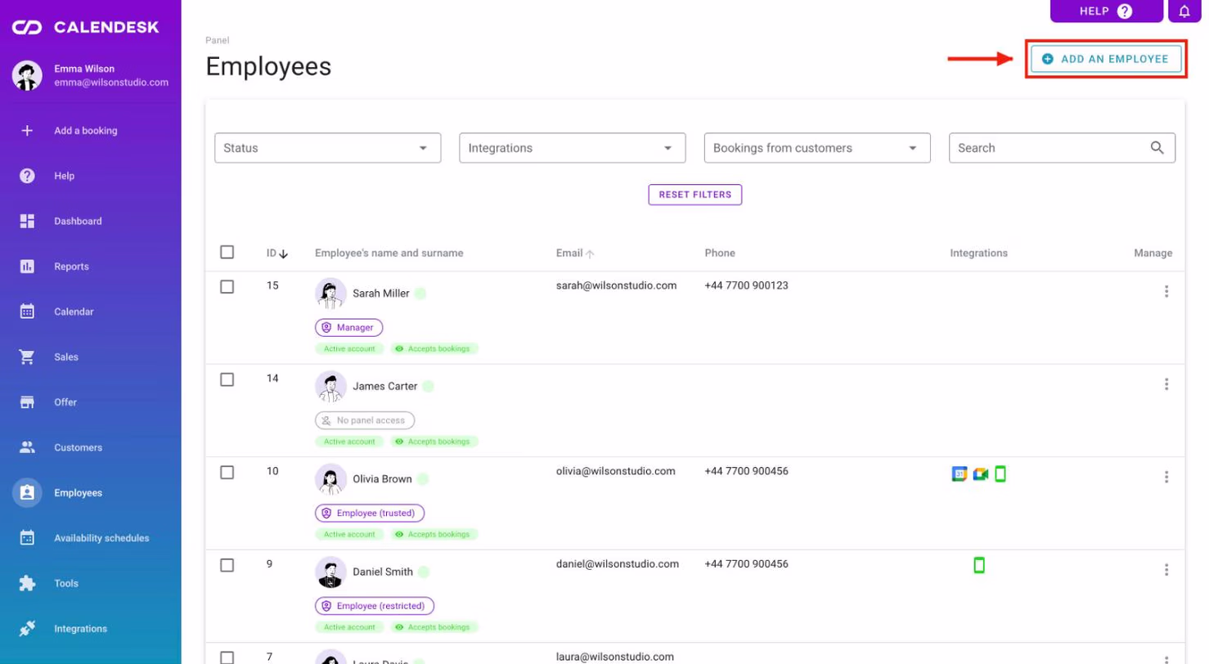Sort the table by ID column arrow
The width and height of the screenshot is (1209, 664).
coord(284,253)
